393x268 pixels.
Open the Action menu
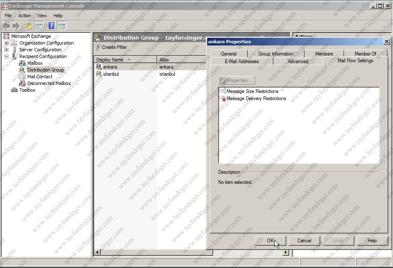[24, 16]
